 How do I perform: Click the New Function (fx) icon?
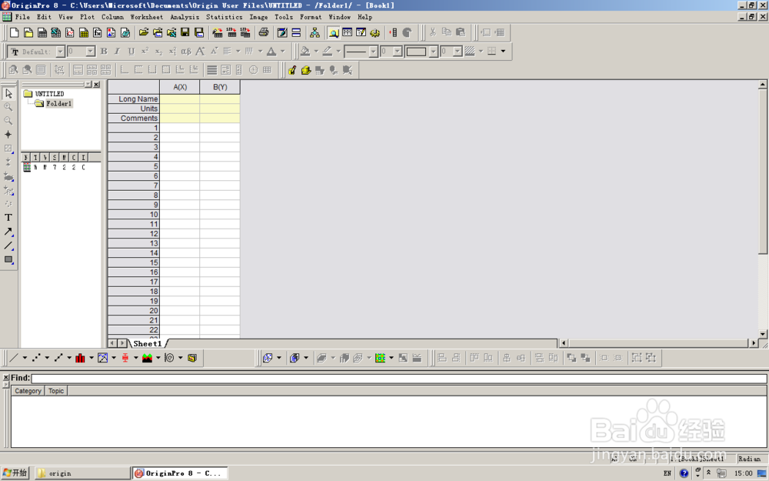98,33
